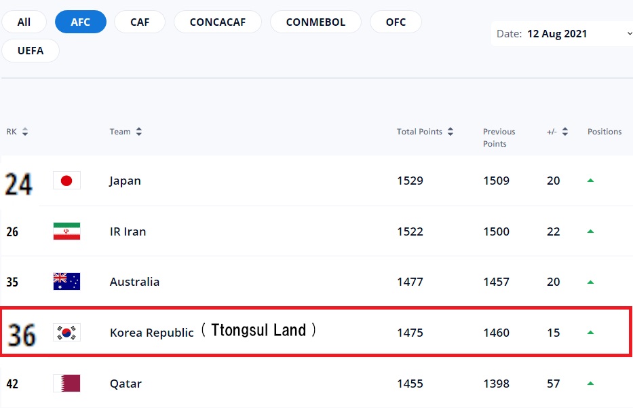This screenshot has width=633, height=408.
Task: Switch to CONMEBOL rankings
Action: (x=315, y=22)
